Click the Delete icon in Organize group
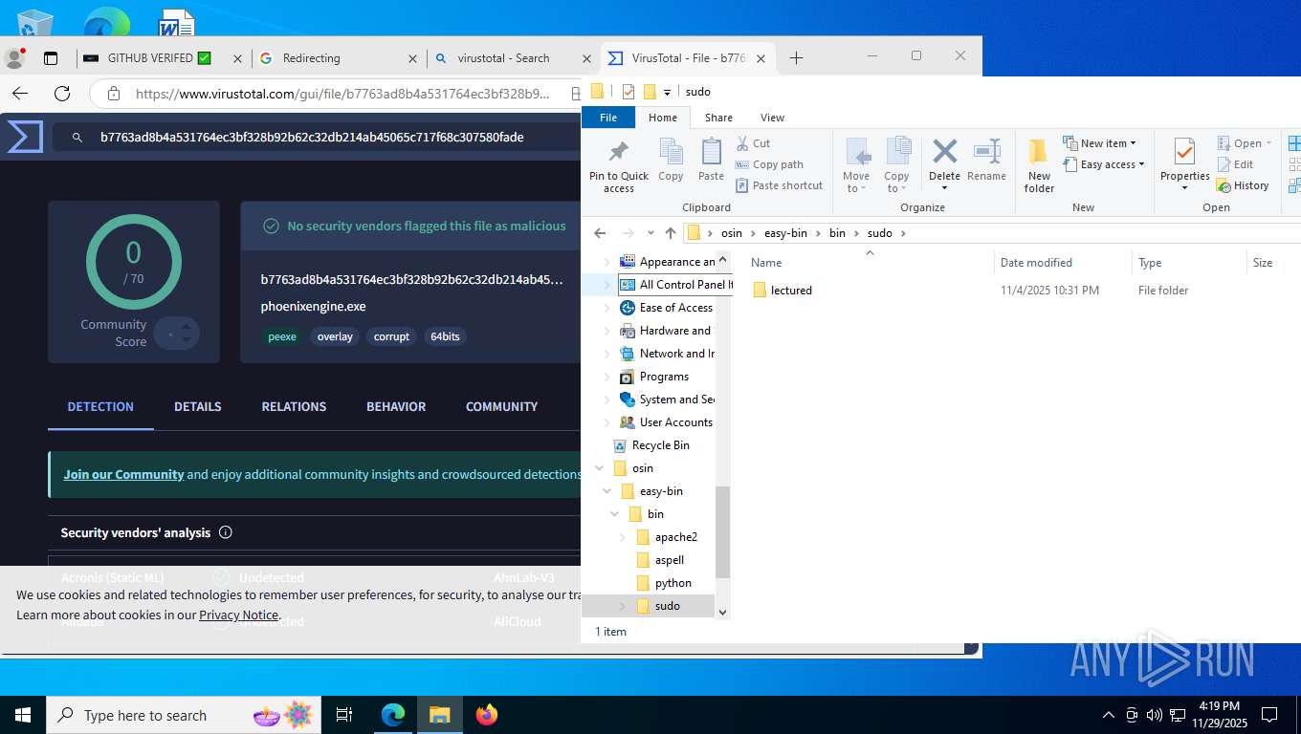The height and width of the screenshot is (734, 1301). click(944, 151)
